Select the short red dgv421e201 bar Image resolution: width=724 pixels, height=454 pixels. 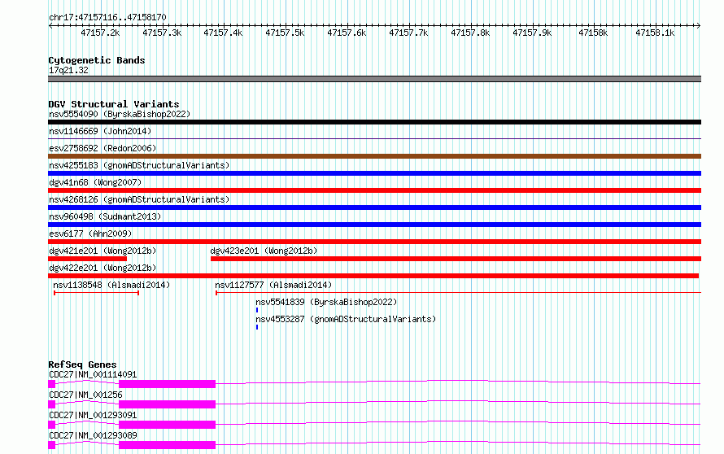pyautogui.click(x=87, y=259)
